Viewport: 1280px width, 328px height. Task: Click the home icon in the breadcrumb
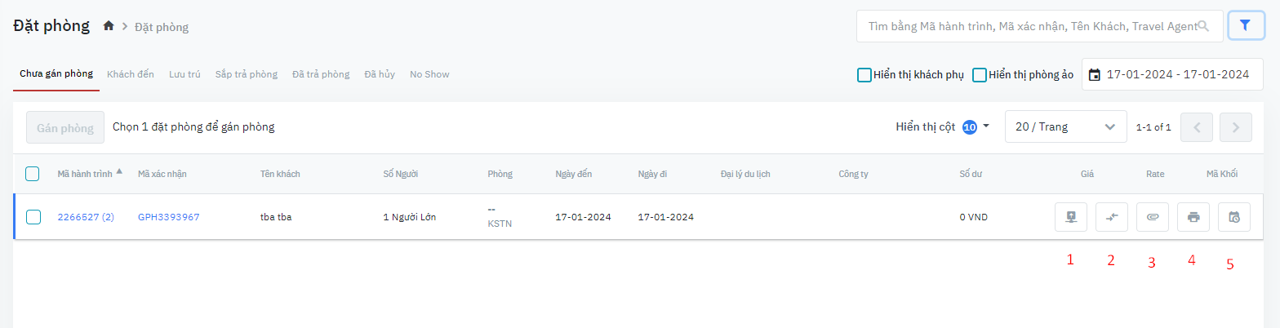[x=109, y=26]
